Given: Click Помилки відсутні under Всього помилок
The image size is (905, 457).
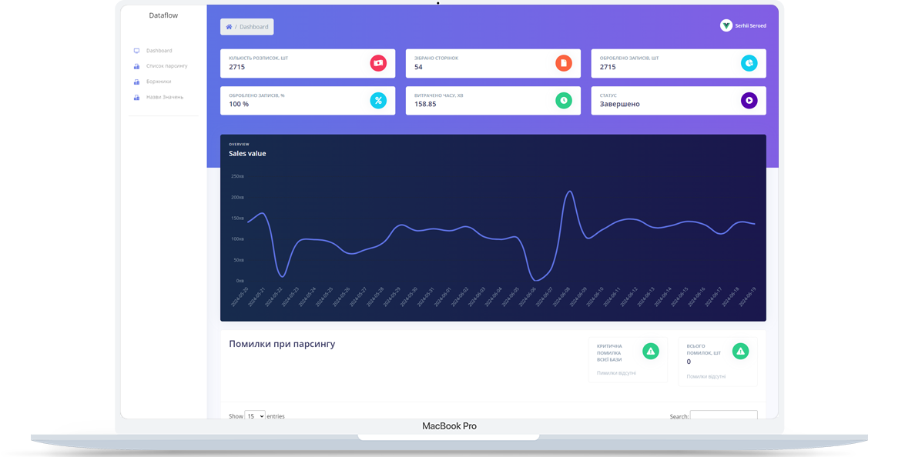Looking at the screenshot, I should (706, 377).
